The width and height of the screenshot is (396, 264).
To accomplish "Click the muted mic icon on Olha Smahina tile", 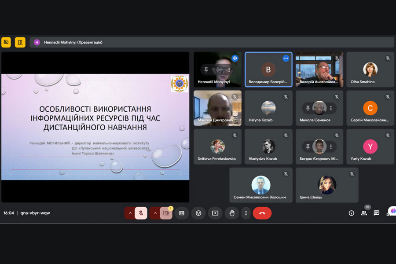I will click(388, 58).
